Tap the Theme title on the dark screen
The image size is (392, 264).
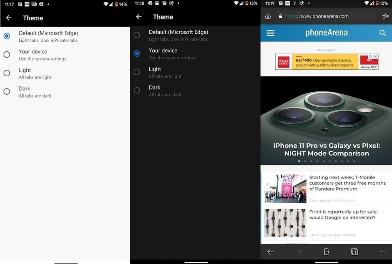[163, 17]
